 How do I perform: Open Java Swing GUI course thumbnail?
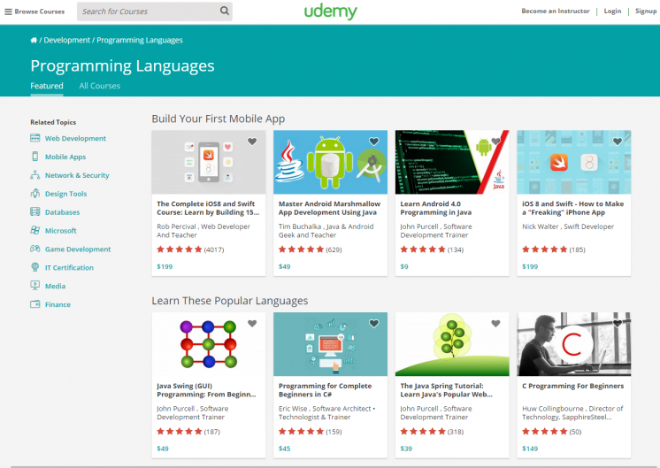209,344
